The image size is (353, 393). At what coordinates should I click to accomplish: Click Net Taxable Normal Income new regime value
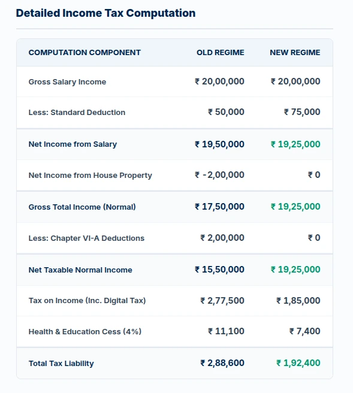(295, 270)
